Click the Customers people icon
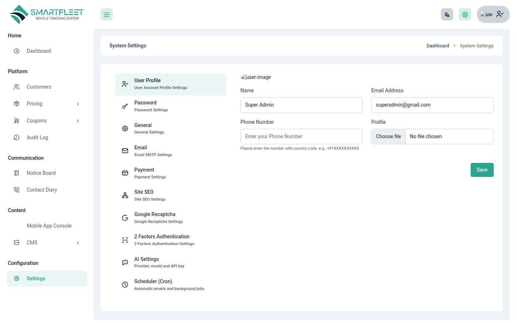The width and height of the screenshot is (517, 323). [17, 87]
